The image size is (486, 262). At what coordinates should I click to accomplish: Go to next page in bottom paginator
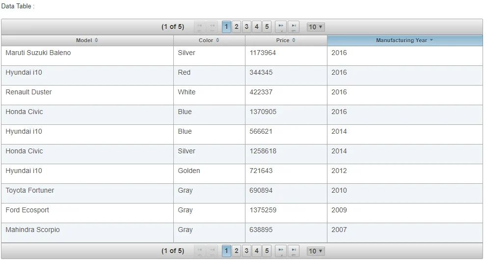(280, 251)
